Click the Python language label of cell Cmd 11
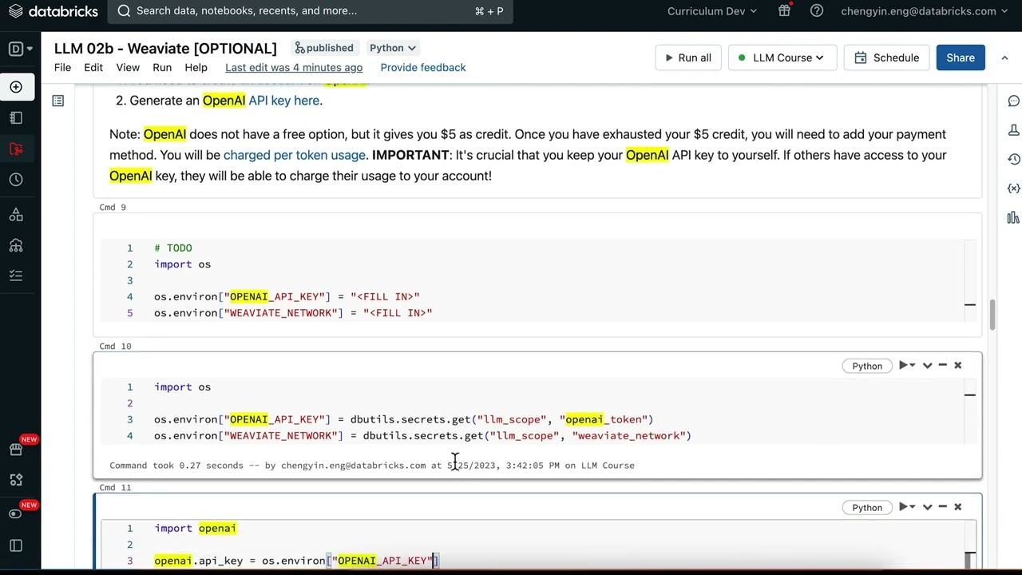 click(x=867, y=507)
